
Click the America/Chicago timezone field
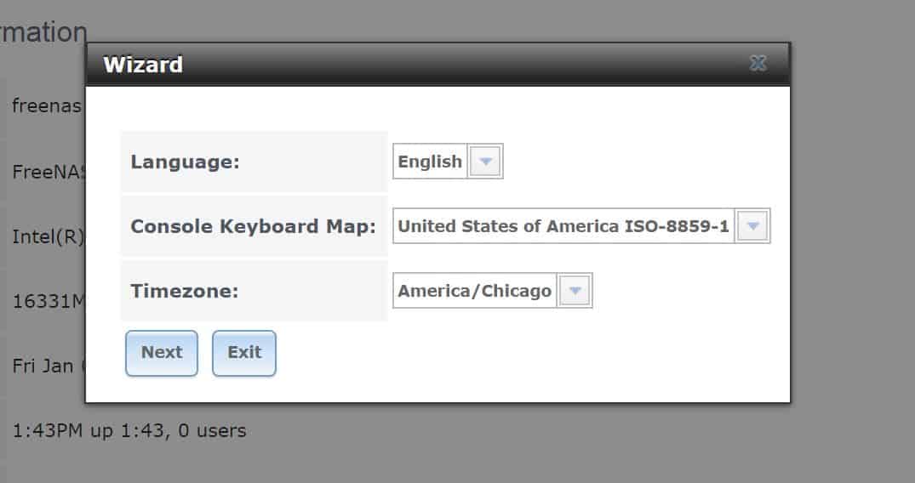(x=475, y=291)
